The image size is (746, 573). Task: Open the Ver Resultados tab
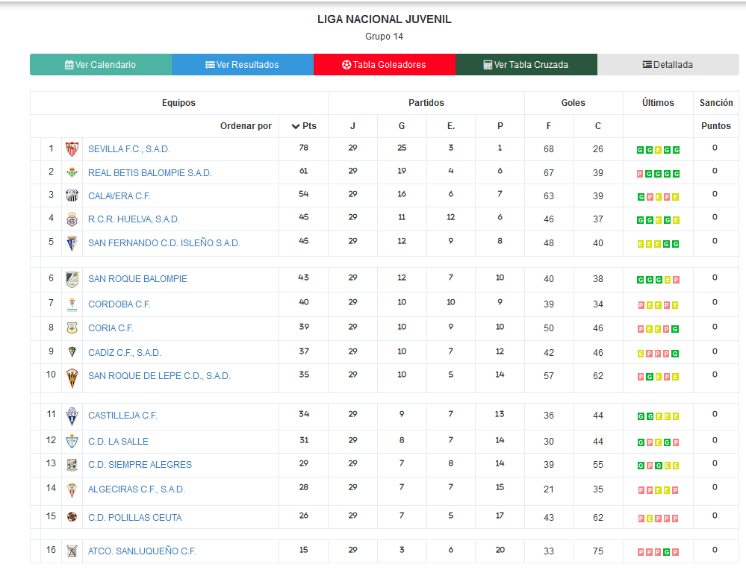pyautogui.click(x=243, y=65)
